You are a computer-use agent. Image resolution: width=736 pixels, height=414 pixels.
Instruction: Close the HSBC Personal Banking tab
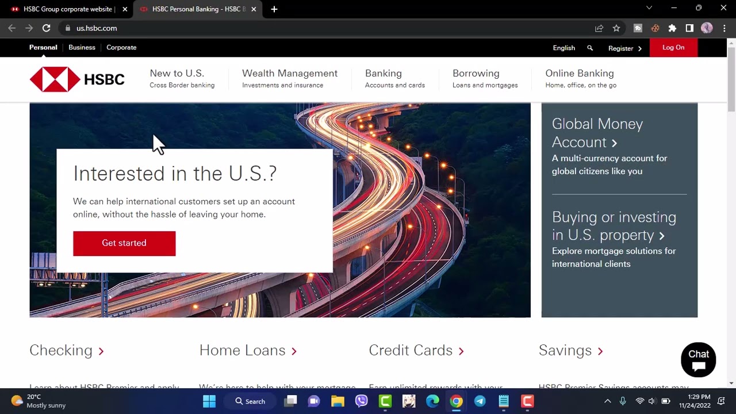point(254,9)
